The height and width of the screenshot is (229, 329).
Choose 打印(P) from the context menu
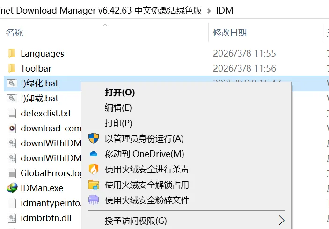[118, 123]
